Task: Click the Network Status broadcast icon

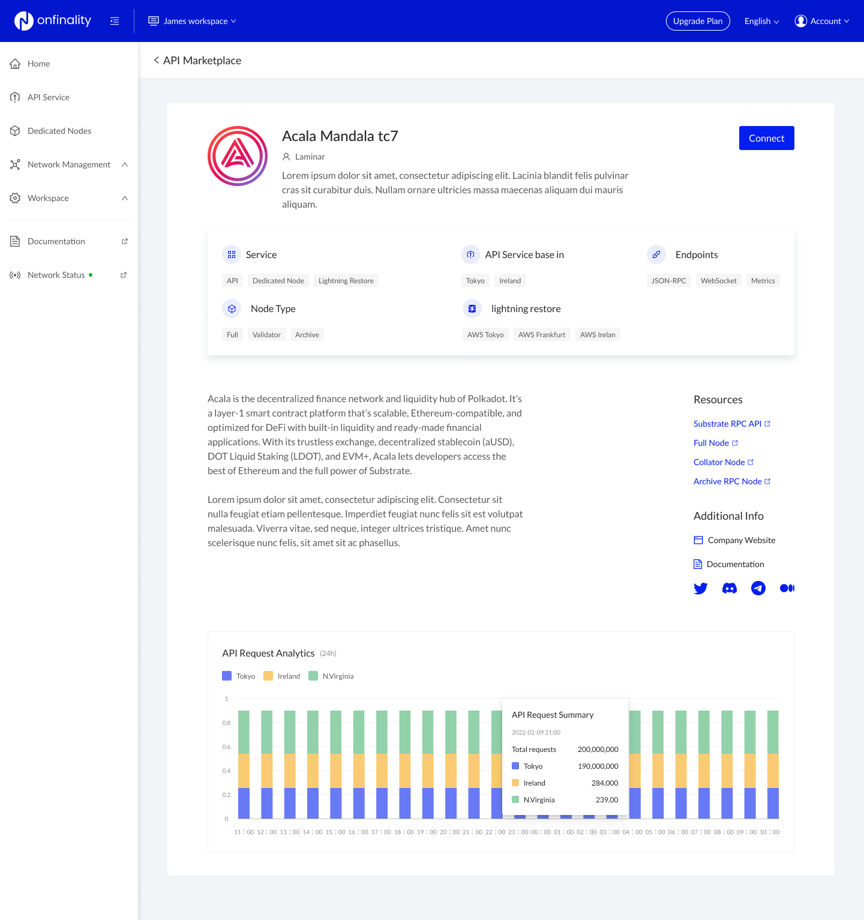Action: pyautogui.click(x=15, y=275)
